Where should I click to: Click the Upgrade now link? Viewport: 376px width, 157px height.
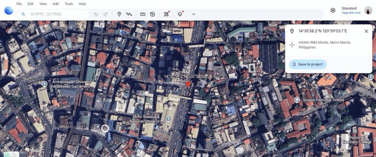(x=351, y=13)
